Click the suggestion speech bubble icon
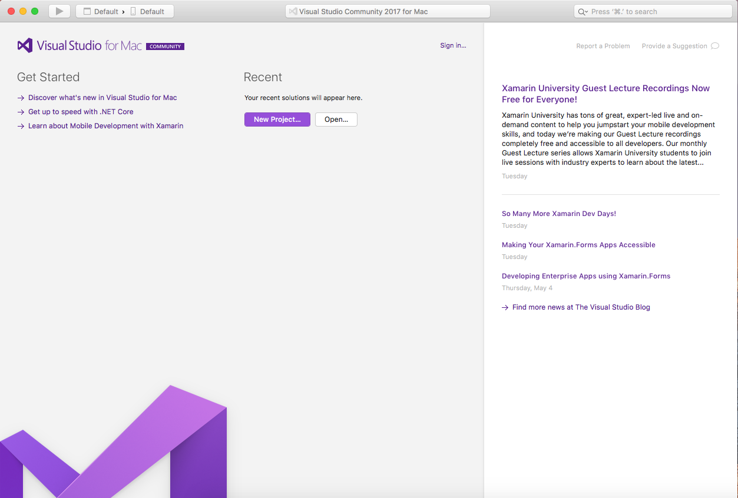The height and width of the screenshot is (498, 738). 715,46
